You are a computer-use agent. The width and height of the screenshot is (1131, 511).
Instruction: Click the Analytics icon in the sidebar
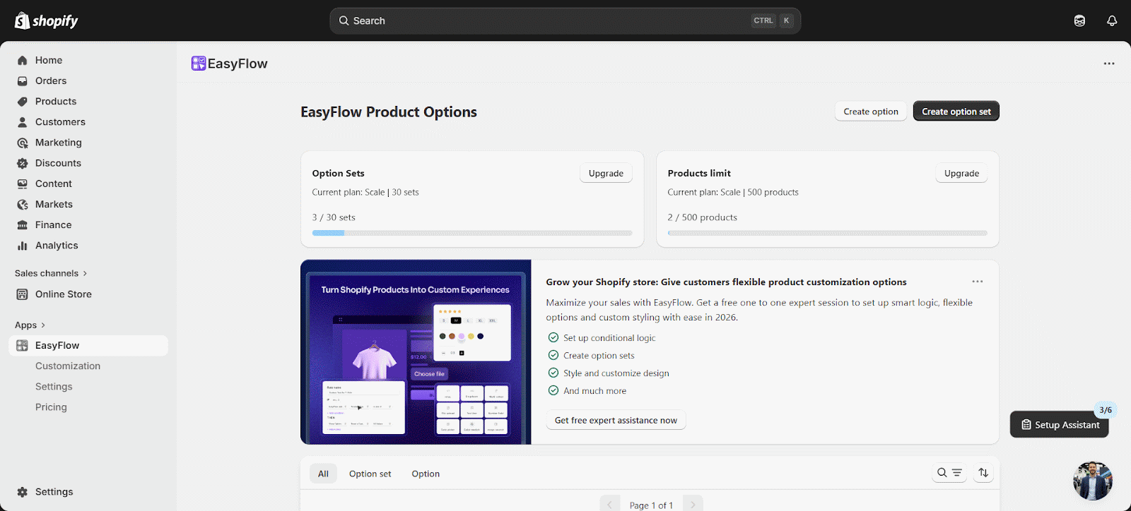point(23,246)
